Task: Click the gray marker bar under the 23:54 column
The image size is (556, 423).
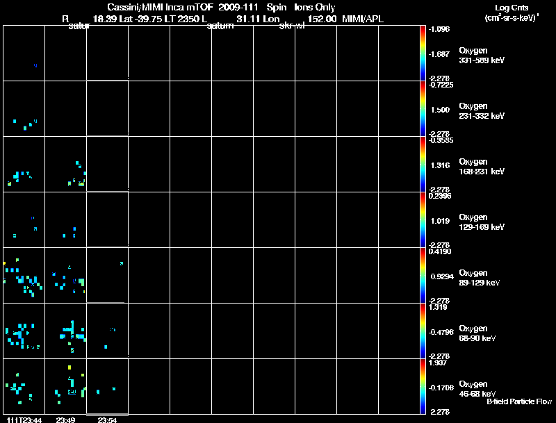Action: tap(108, 415)
